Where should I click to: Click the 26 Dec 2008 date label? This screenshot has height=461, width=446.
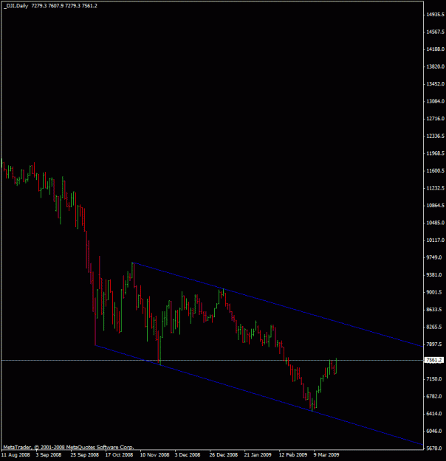tap(224, 455)
